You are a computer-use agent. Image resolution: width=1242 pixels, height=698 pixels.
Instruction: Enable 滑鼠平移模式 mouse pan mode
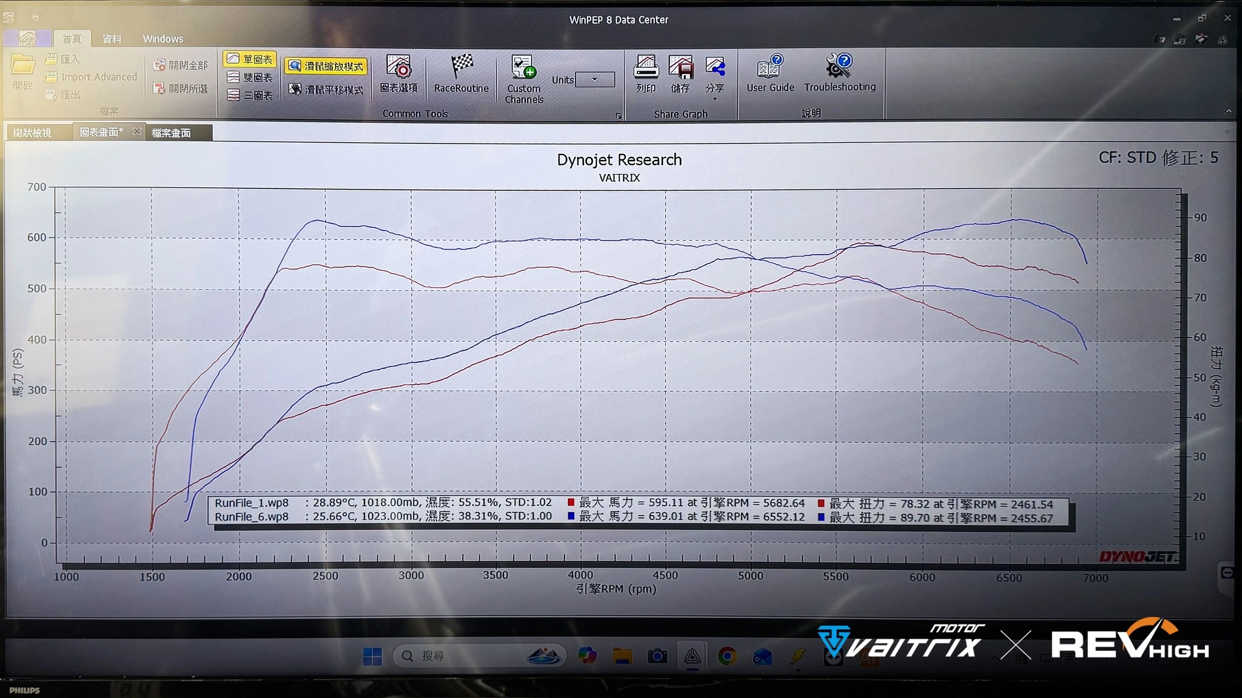pyautogui.click(x=326, y=89)
